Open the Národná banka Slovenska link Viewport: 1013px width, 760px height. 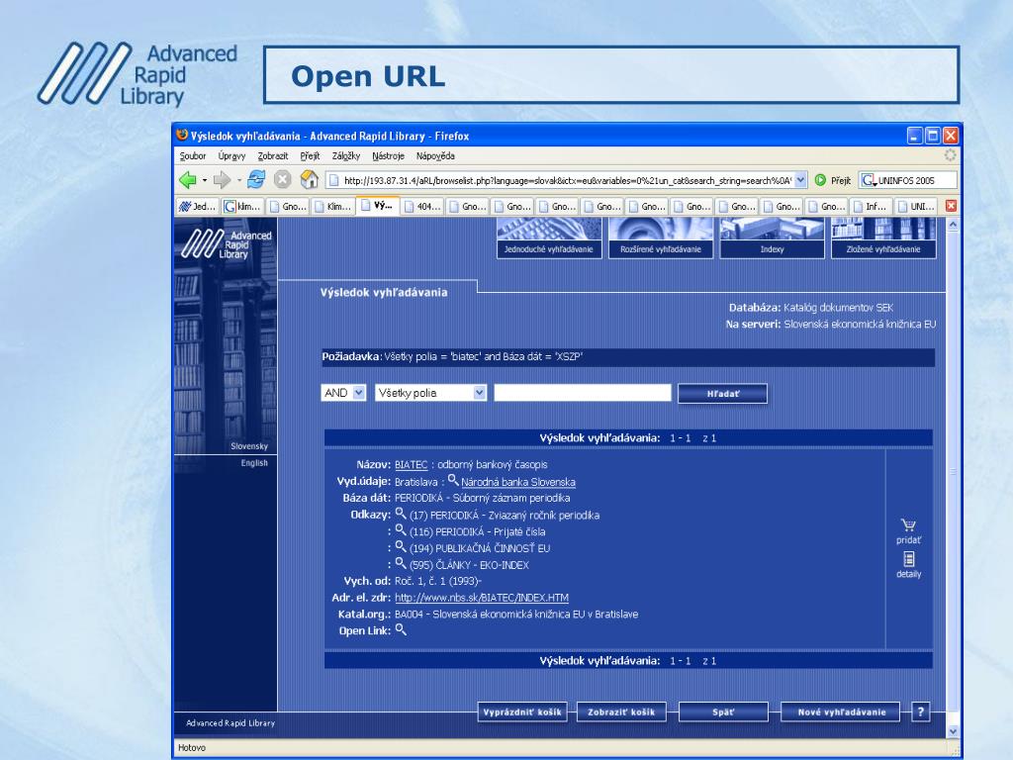[518, 482]
